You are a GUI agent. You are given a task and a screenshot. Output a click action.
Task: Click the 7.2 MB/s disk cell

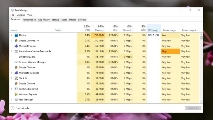click(112, 35)
